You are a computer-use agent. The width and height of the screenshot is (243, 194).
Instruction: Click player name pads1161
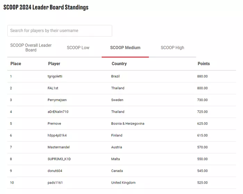click(x=55, y=183)
